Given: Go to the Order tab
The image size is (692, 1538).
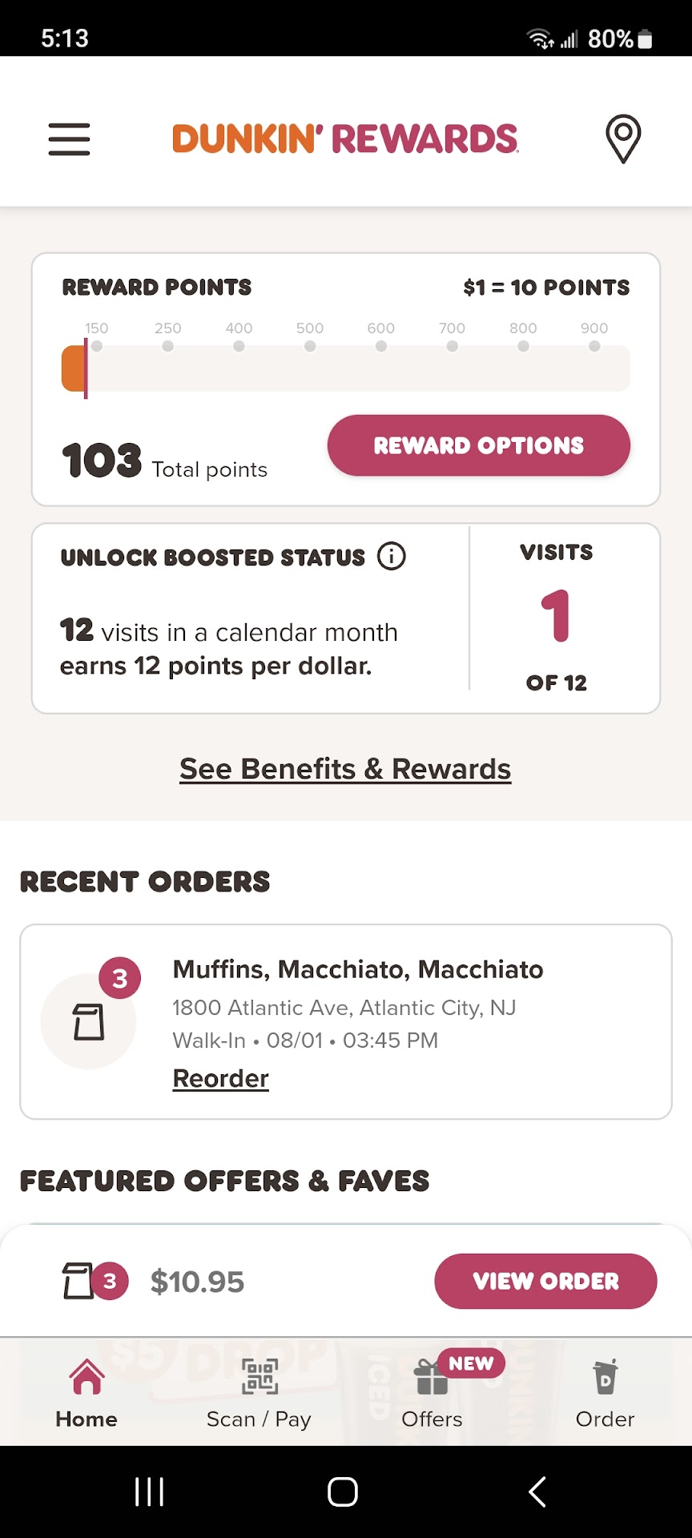Looking at the screenshot, I should pyautogui.click(x=605, y=1393).
